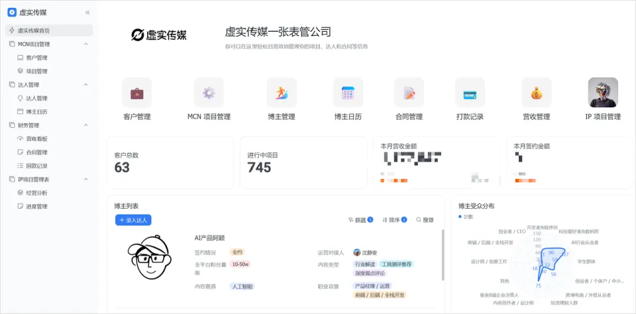Open the 打款记录 card icon

470,93
